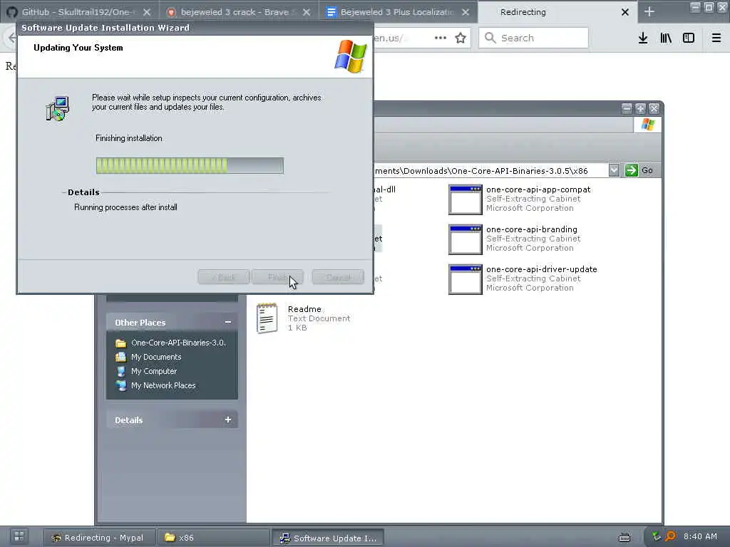Click the green arrow tray icon

point(656,537)
